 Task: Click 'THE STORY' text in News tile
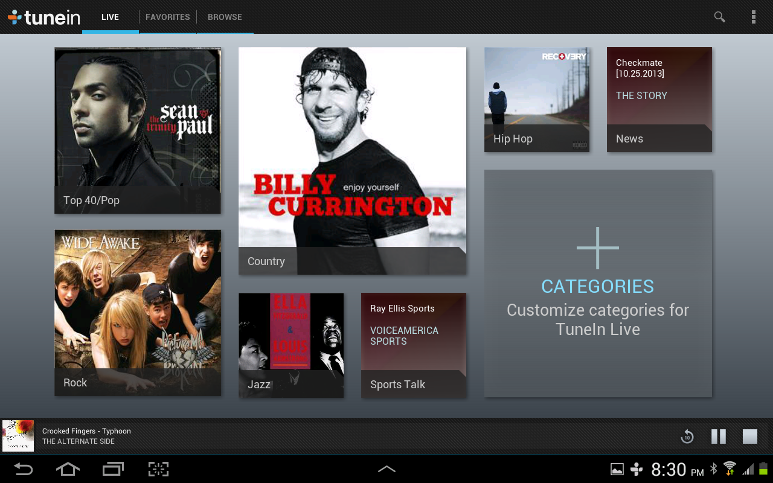click(x=641, y=95)
